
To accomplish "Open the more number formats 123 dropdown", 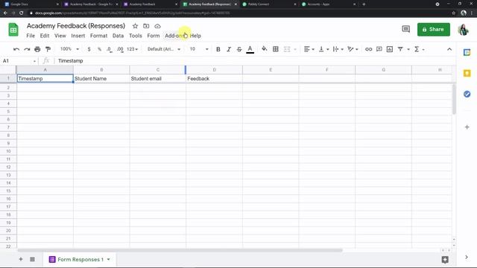I will click(x=133, y=49).
